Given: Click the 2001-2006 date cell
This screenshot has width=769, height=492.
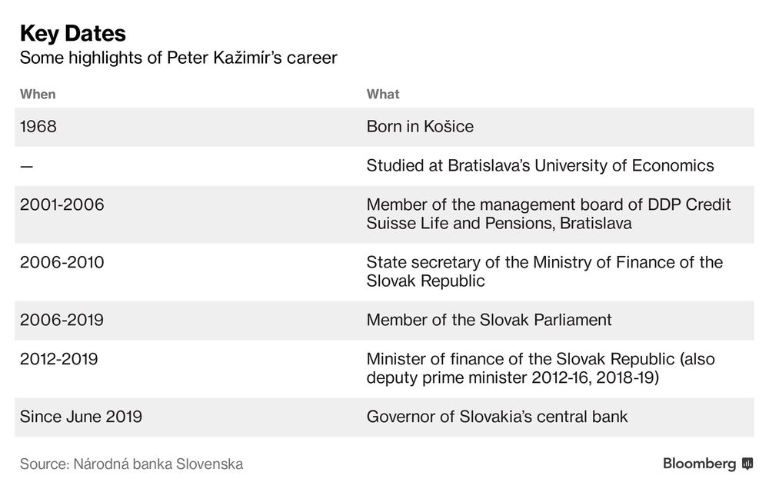Looking at the screenshot, I should [x=62, y=205].
